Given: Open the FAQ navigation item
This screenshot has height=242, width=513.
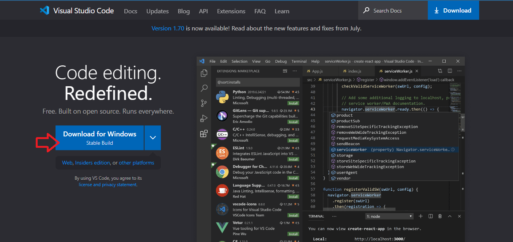Looking at the screenshot, I should 260,11.
